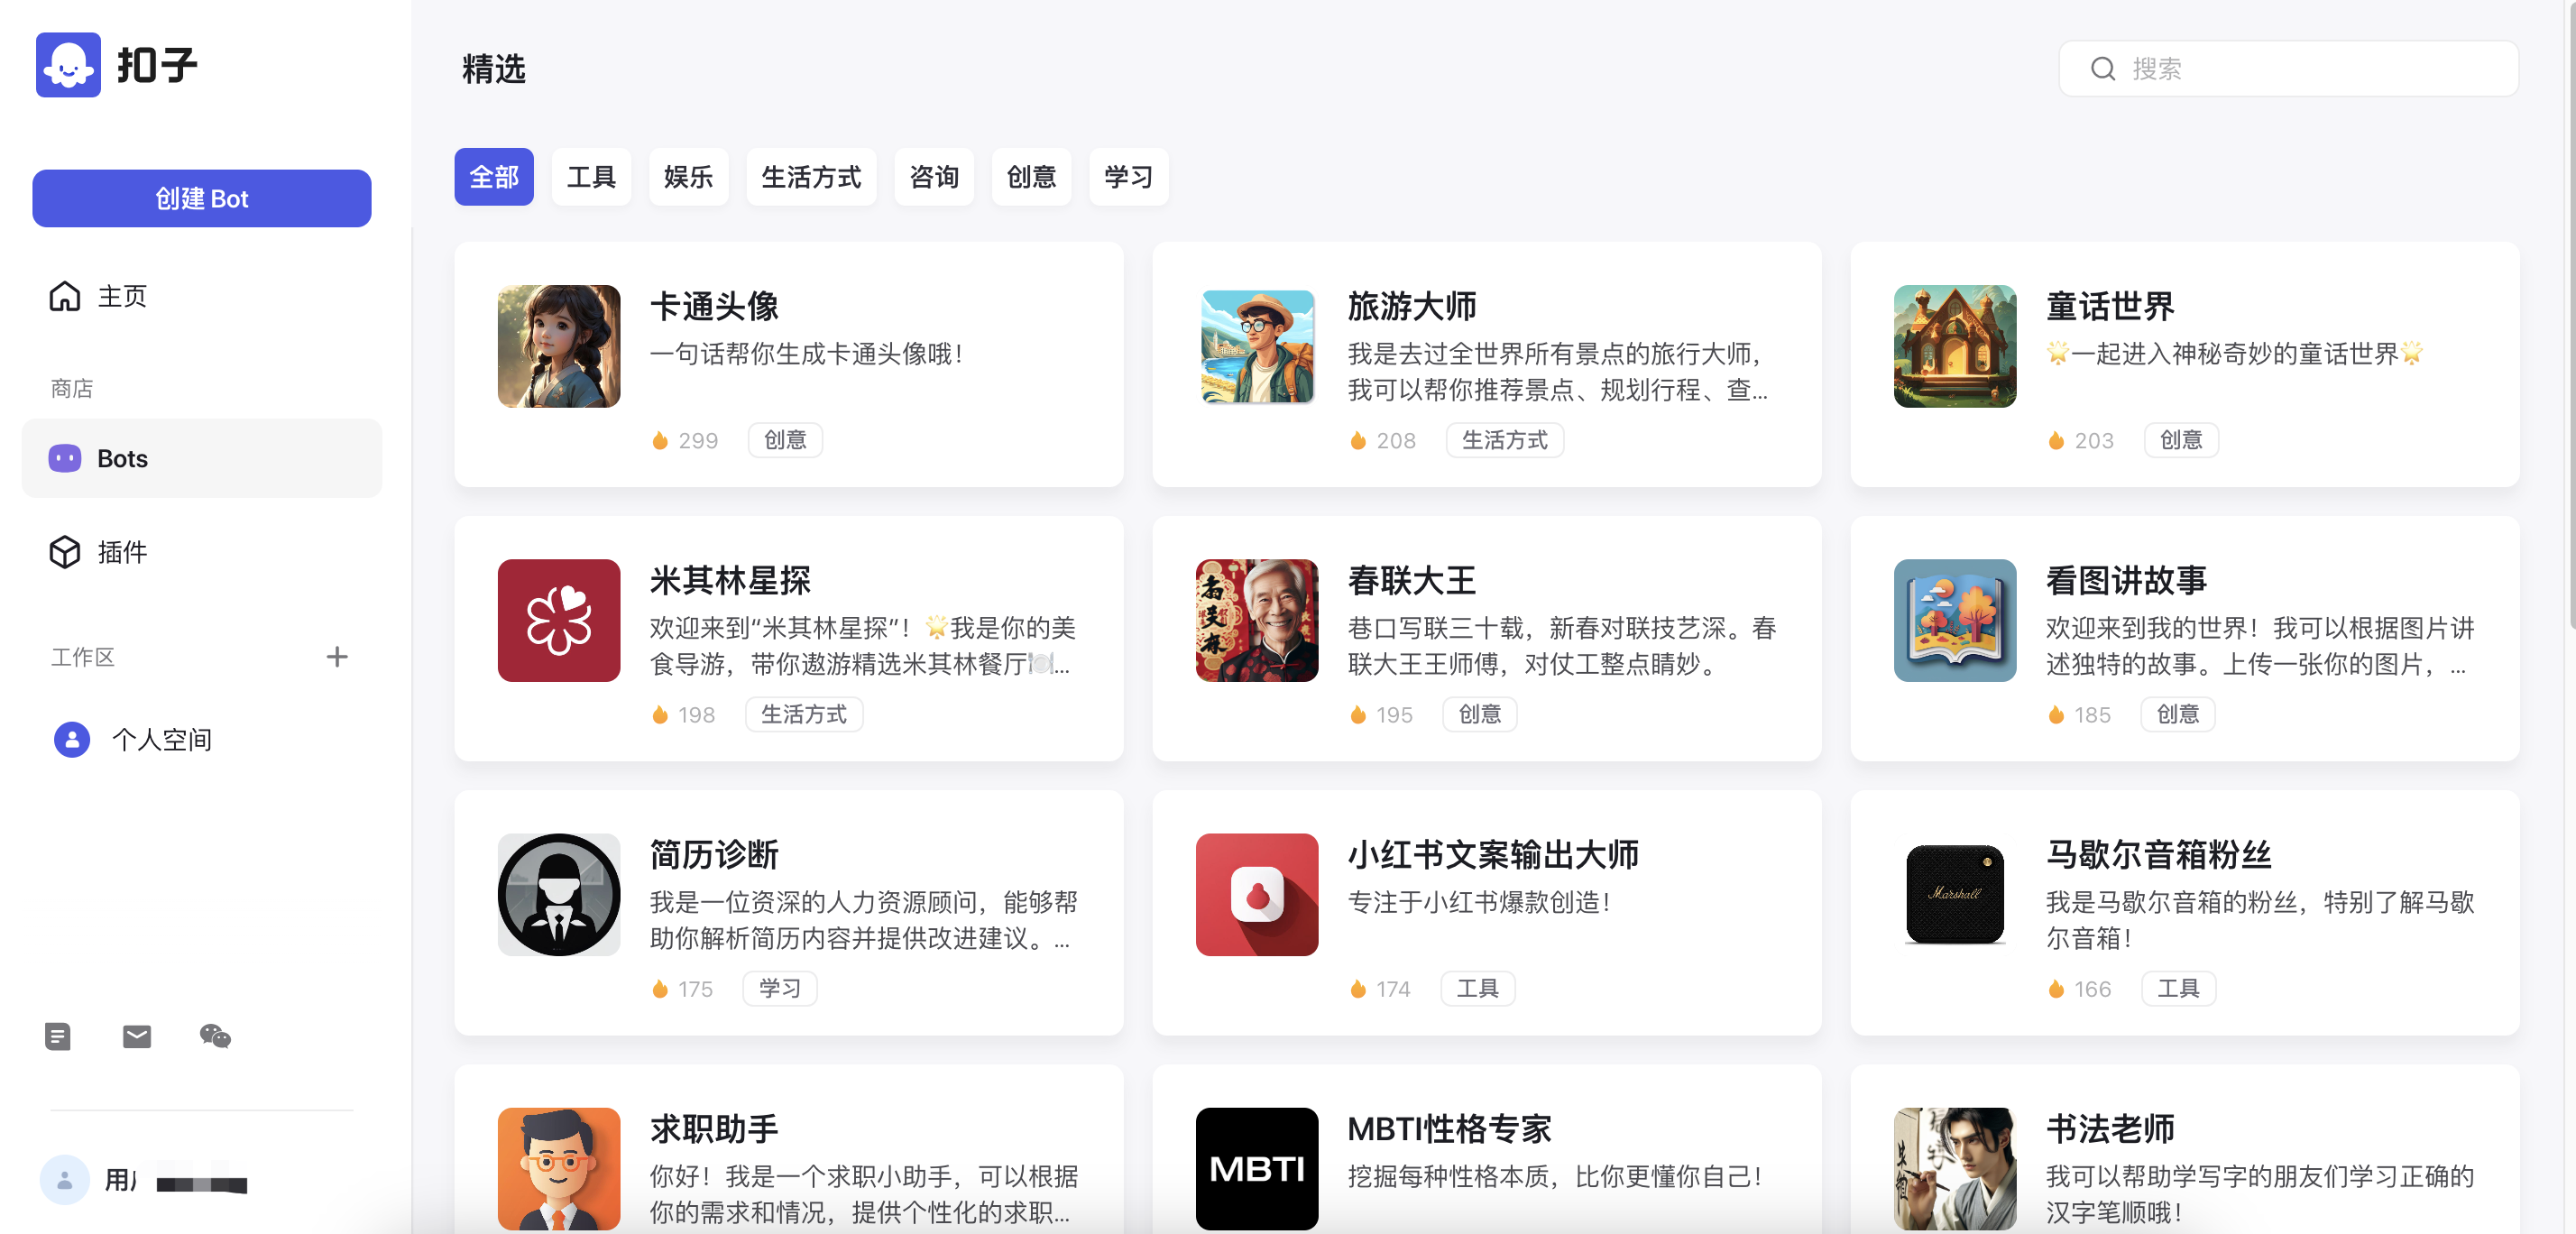Click the 创建 Bot button
The image size is (2576, 1234).
coord(201,198)
